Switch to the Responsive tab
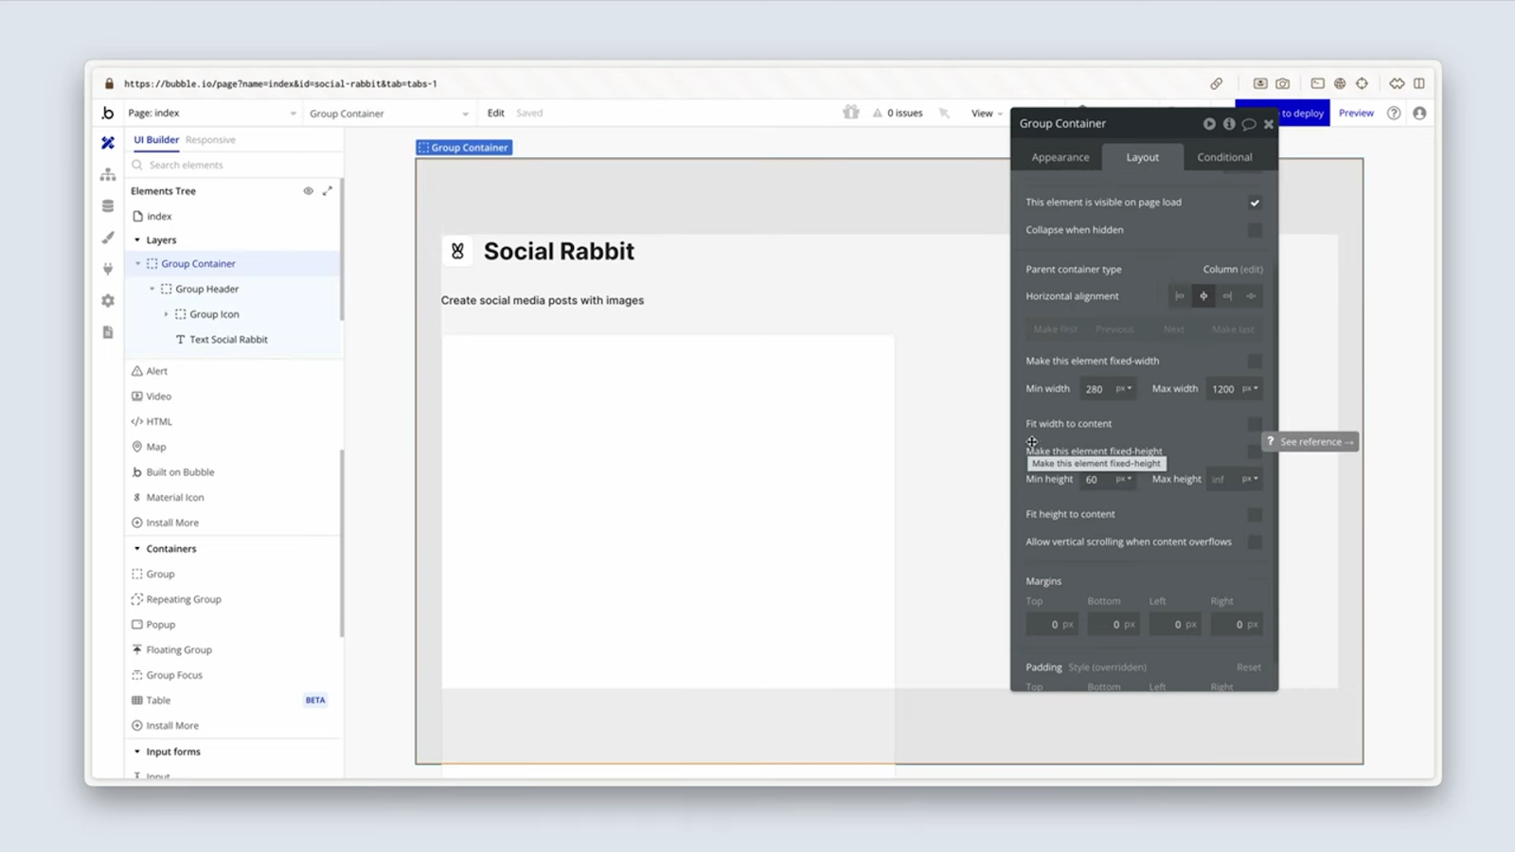This screenshot has width=1515, height=852. click(x=210, y=139)
